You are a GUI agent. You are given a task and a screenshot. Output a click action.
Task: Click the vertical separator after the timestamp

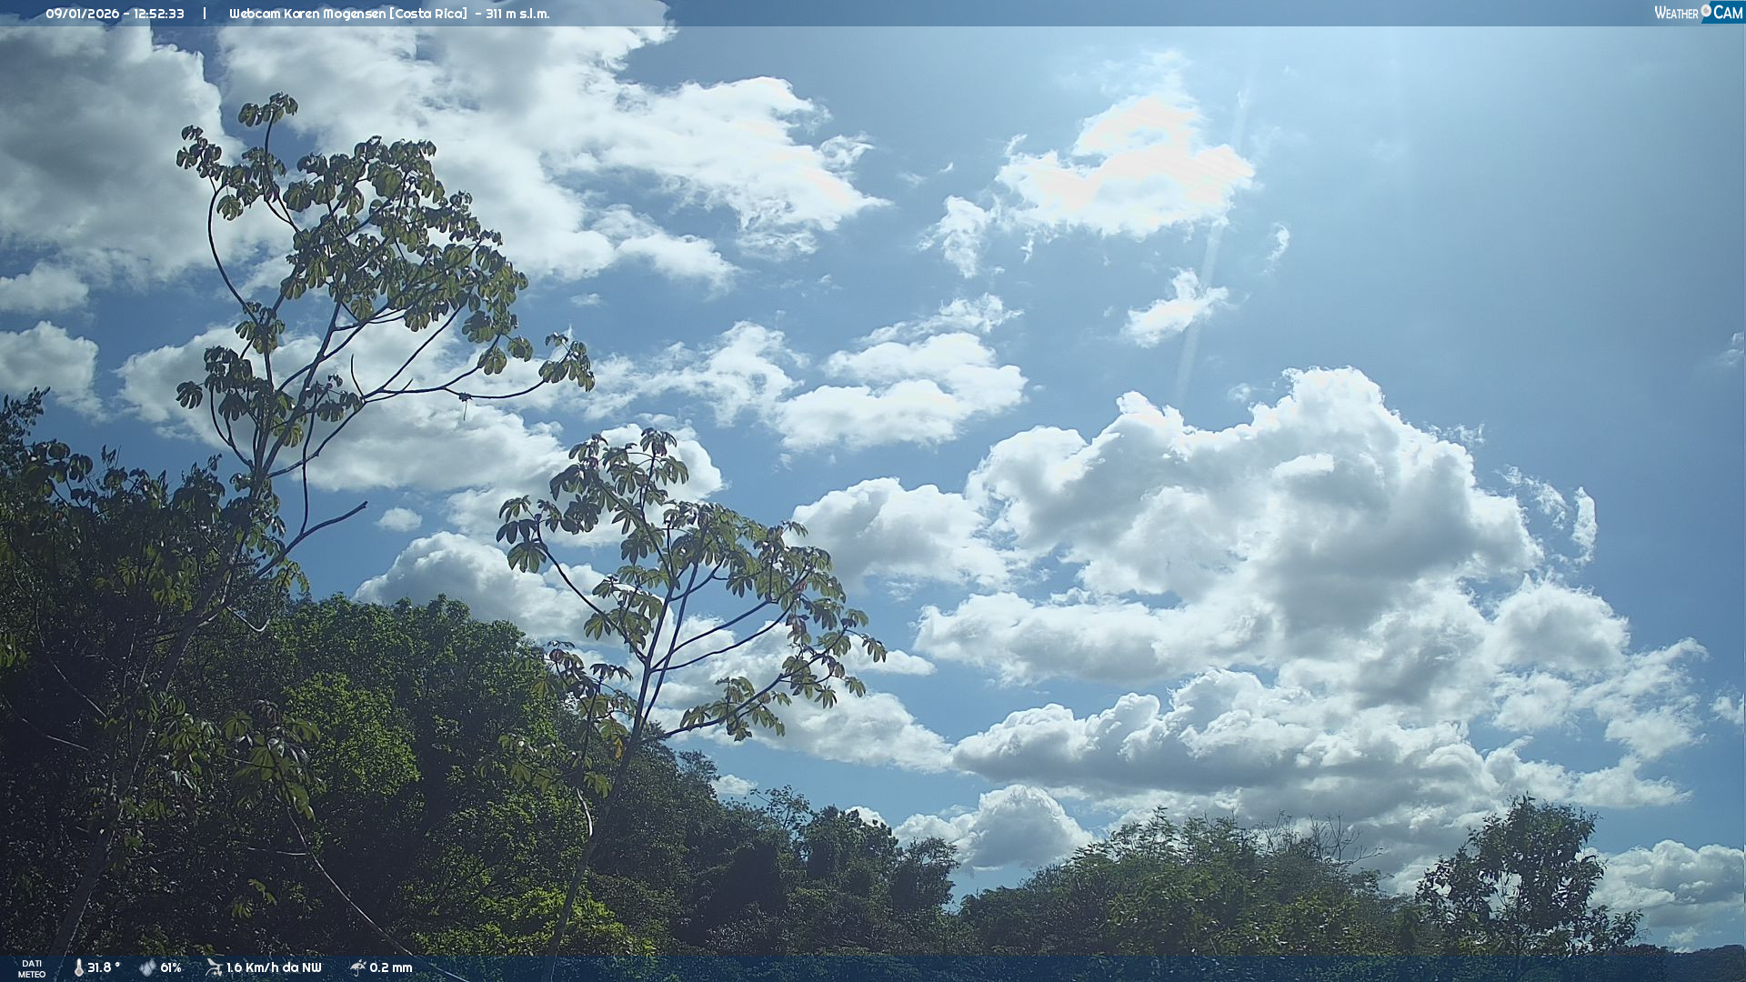coord(205,14)
